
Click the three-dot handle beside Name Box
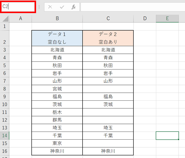(x=39, y=7)
